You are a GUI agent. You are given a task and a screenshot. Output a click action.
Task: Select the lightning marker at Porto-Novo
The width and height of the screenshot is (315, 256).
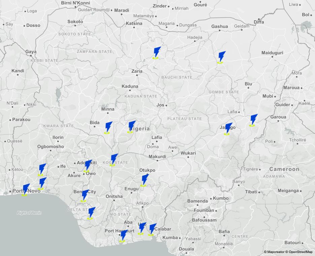coord(26,190)
